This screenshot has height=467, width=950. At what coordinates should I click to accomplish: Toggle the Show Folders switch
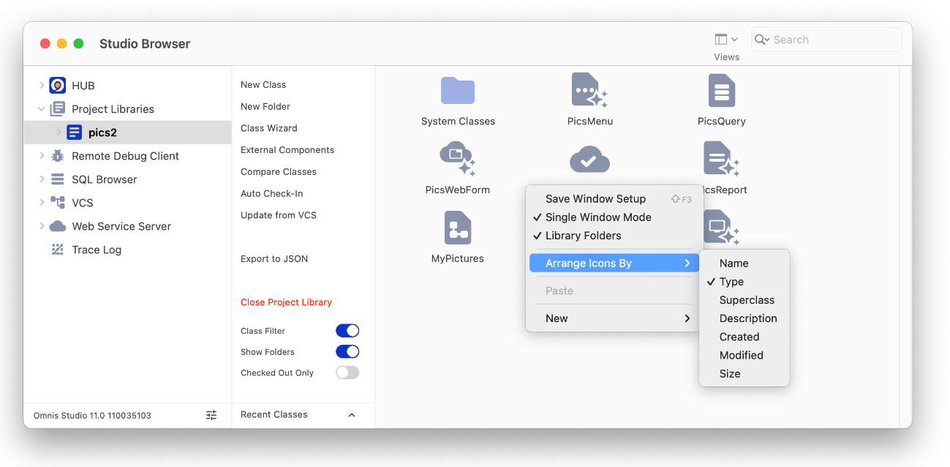click(x=347, y=352)
